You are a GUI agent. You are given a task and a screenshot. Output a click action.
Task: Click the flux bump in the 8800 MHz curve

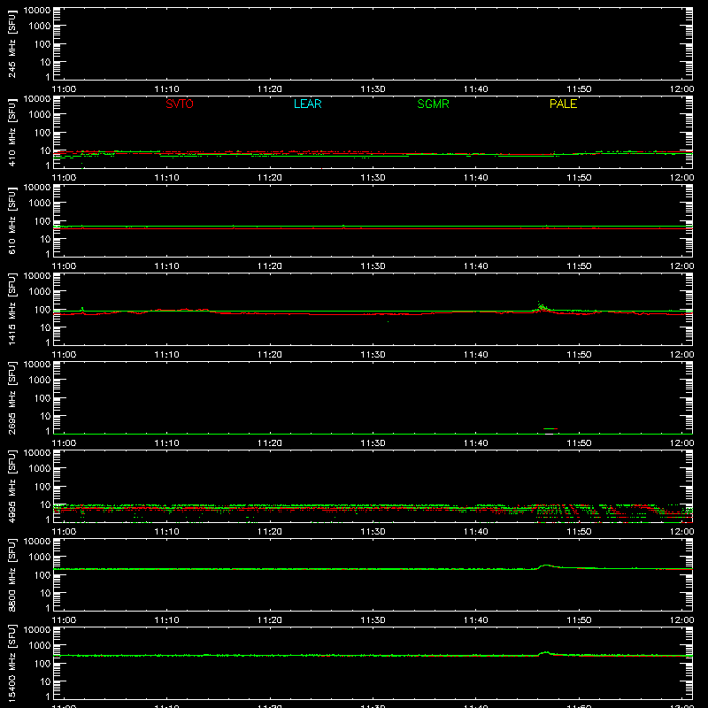[x=546, y=566]
